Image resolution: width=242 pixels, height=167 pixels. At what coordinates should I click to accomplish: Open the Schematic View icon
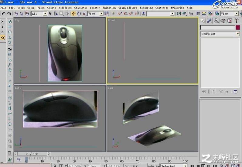[x=204, y=14]
